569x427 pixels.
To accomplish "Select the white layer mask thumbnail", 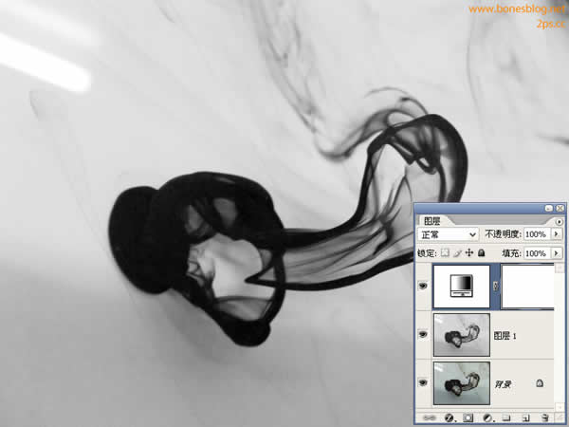I will (527, 287).
